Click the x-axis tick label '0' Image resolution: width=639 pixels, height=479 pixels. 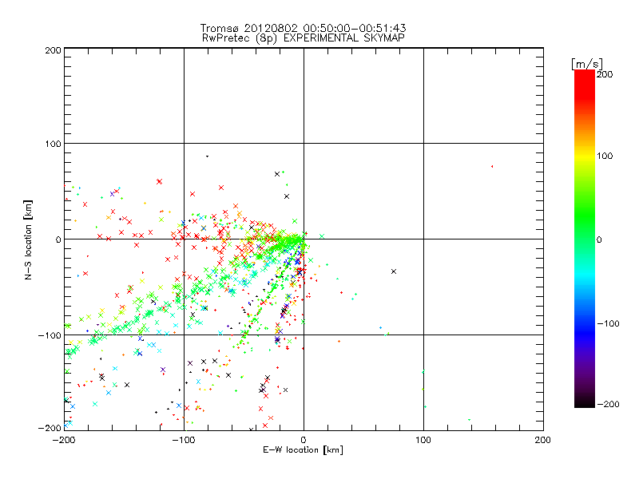pos(304,440)
